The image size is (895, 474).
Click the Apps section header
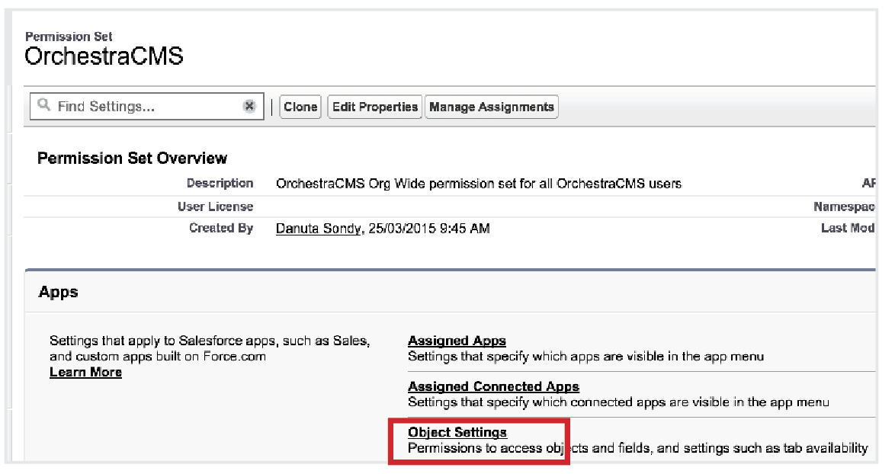point(59,292)
